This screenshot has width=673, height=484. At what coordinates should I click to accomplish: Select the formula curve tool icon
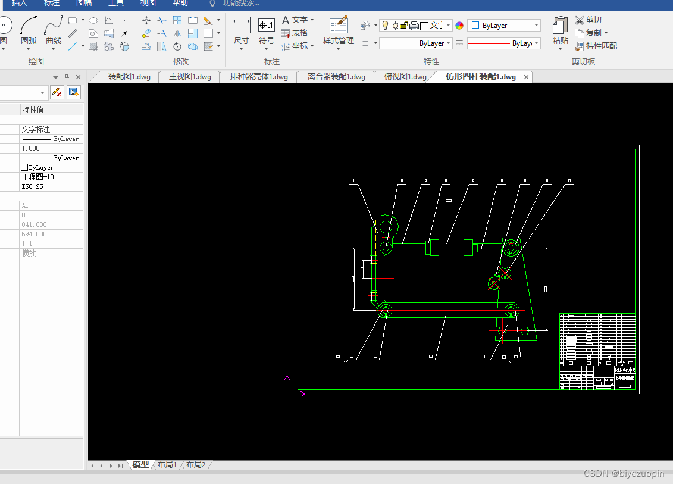(109, 20)
